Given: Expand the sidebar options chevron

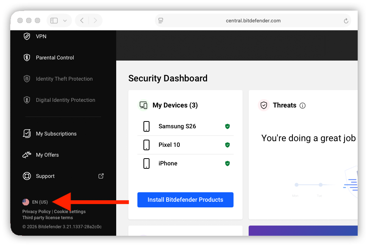Looking at the screenshot, I should 65,20.
